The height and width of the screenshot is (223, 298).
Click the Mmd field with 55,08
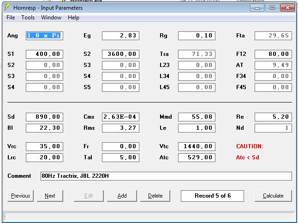[x=197, y=117]
